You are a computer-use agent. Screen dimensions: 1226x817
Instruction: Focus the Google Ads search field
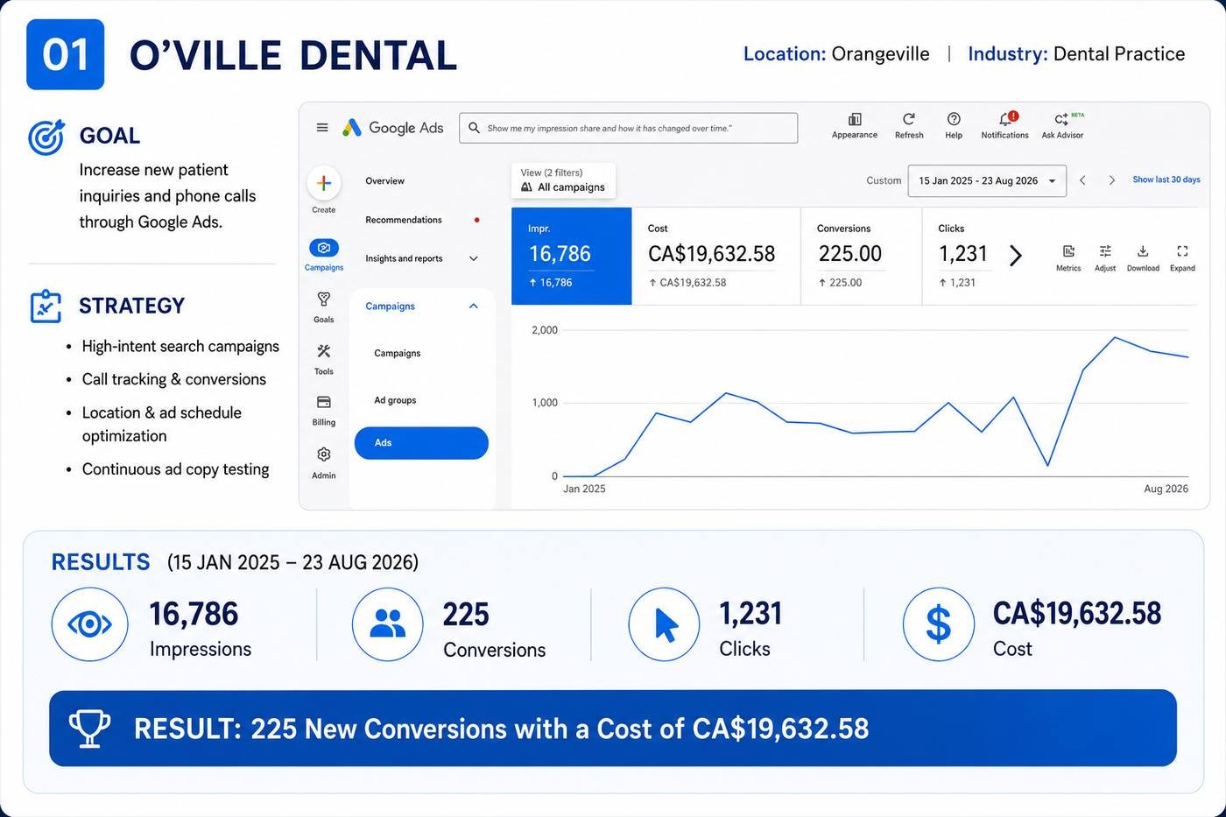[628, 128]
